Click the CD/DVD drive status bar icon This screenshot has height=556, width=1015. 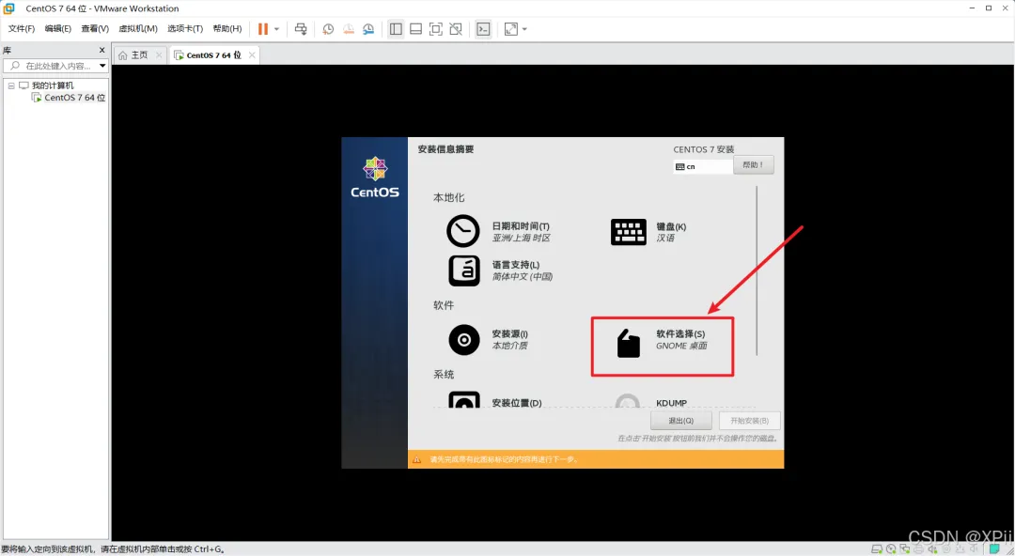point(891,548)
